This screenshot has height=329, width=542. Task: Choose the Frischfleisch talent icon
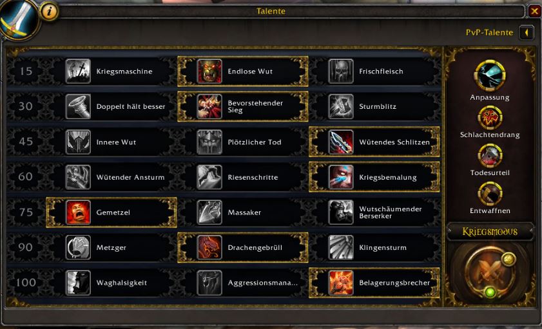(x=340, y=71)
